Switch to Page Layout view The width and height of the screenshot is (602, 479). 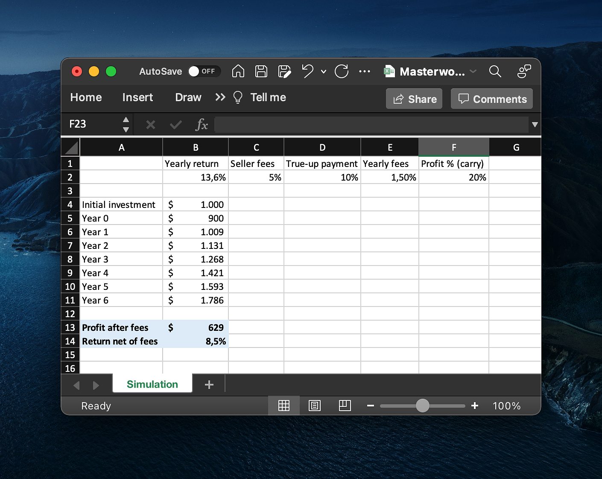[315, 406]
